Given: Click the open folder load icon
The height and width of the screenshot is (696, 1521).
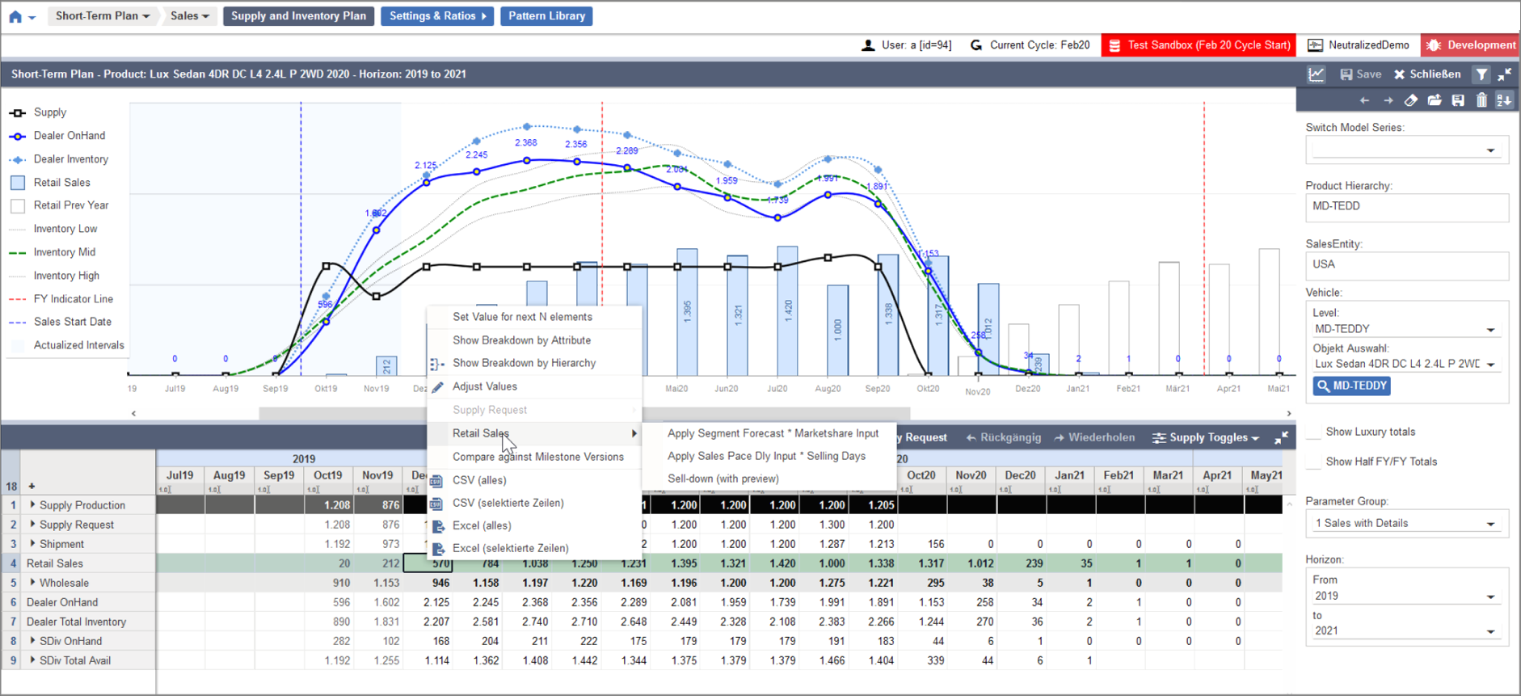Looking at the screenshot, I should [1435, 100].
